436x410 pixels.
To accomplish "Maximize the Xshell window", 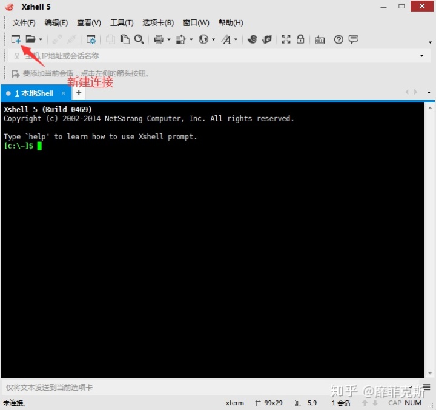I will pyautogui.click(x=401, y=6).
